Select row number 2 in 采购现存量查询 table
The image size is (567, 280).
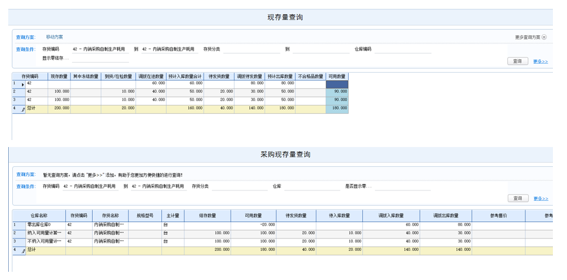pos(19,233)
